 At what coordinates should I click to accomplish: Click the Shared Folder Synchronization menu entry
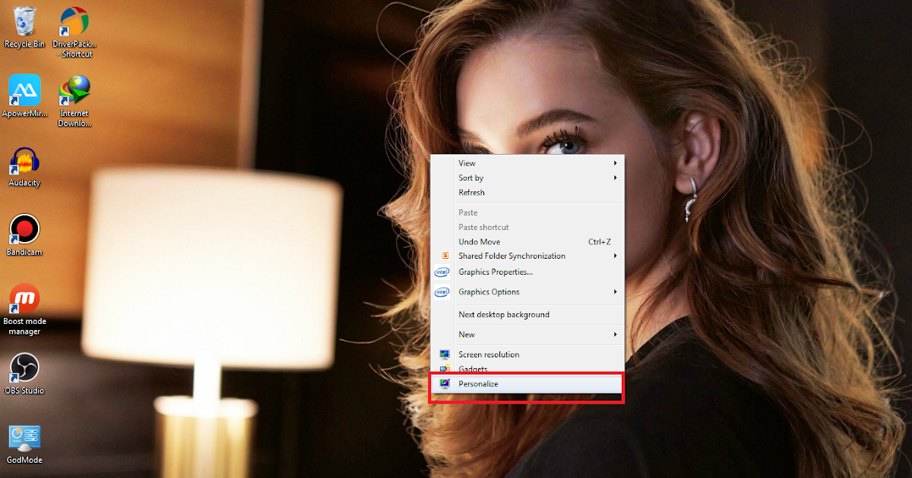pyautogui.click(x=527, y=256)
